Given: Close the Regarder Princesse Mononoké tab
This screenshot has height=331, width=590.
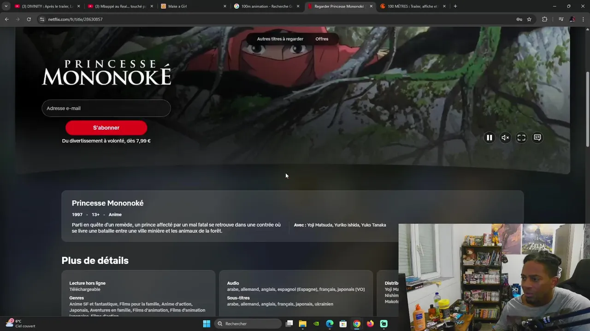Looking at the screenshot, I should tap(371, 6).
